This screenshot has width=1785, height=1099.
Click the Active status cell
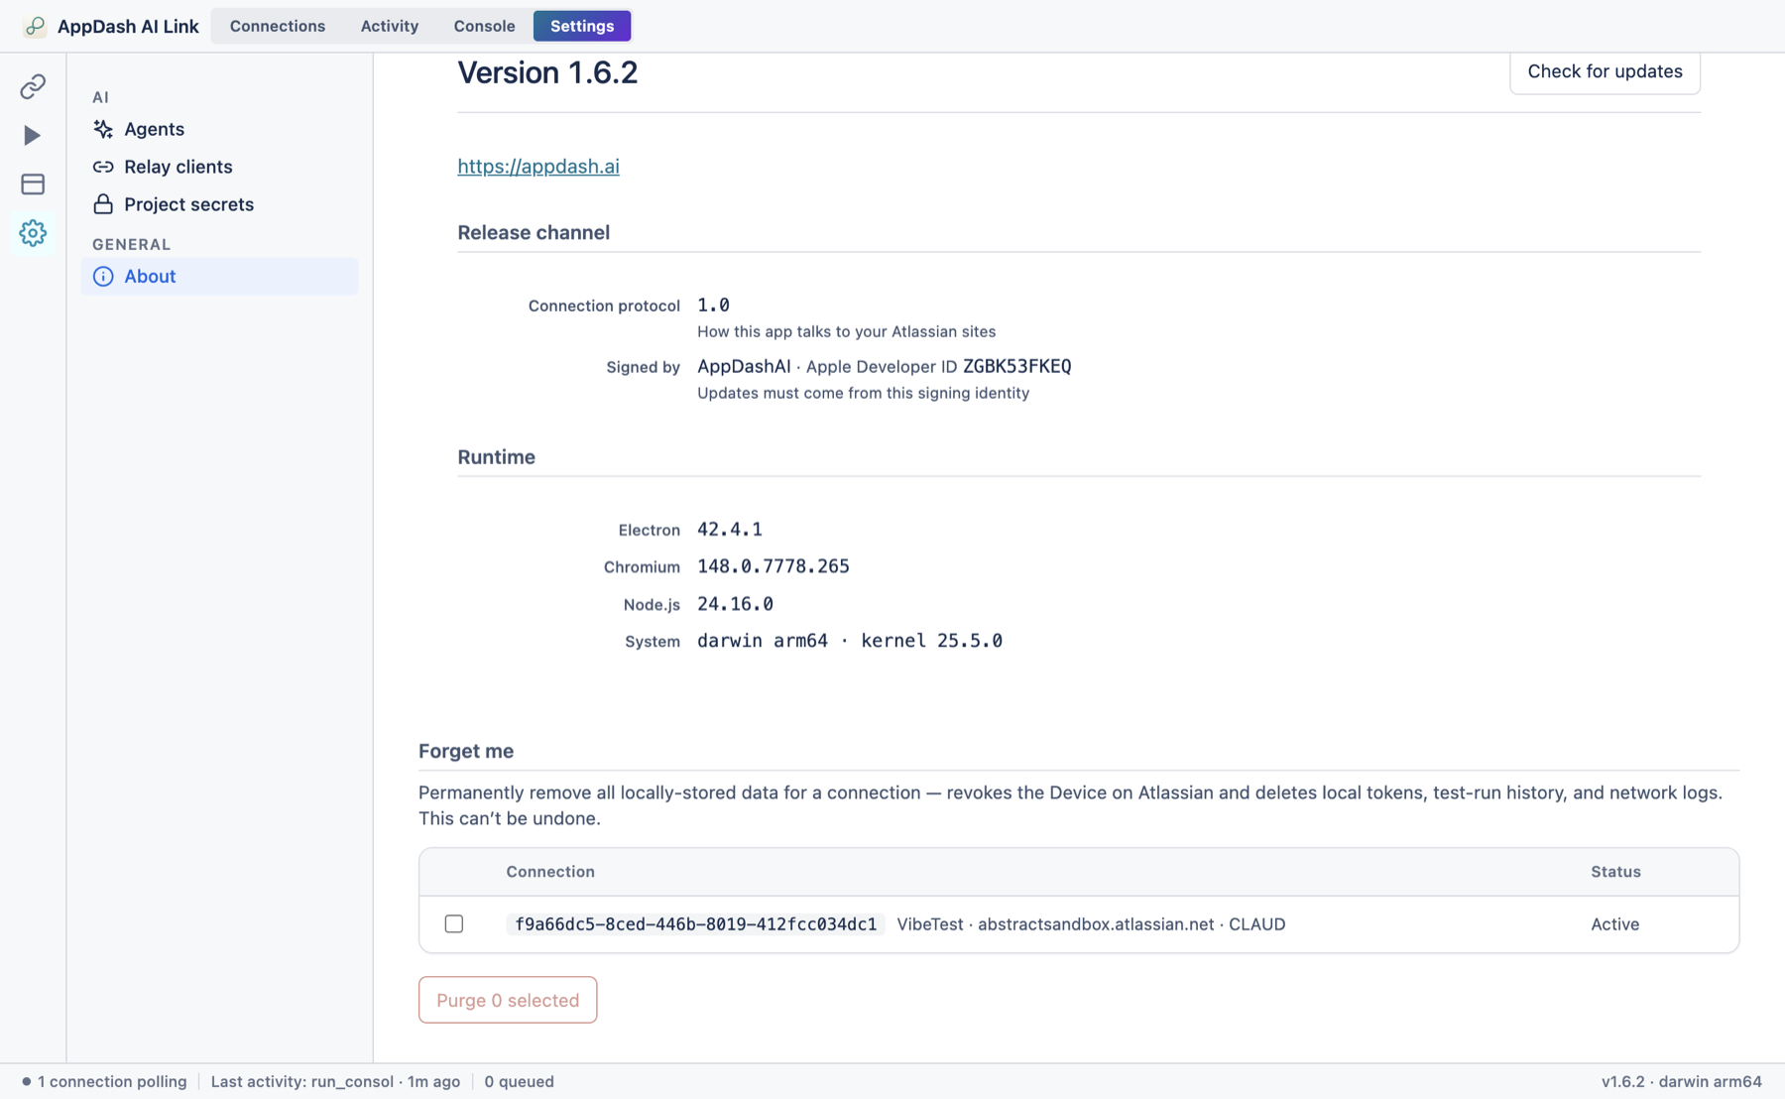1614,923
